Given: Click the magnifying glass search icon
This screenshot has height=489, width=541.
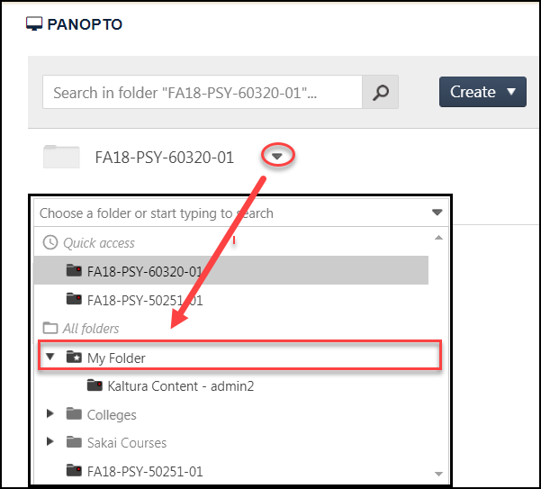Looking at the screenshot, I should [x=380, y=92].
